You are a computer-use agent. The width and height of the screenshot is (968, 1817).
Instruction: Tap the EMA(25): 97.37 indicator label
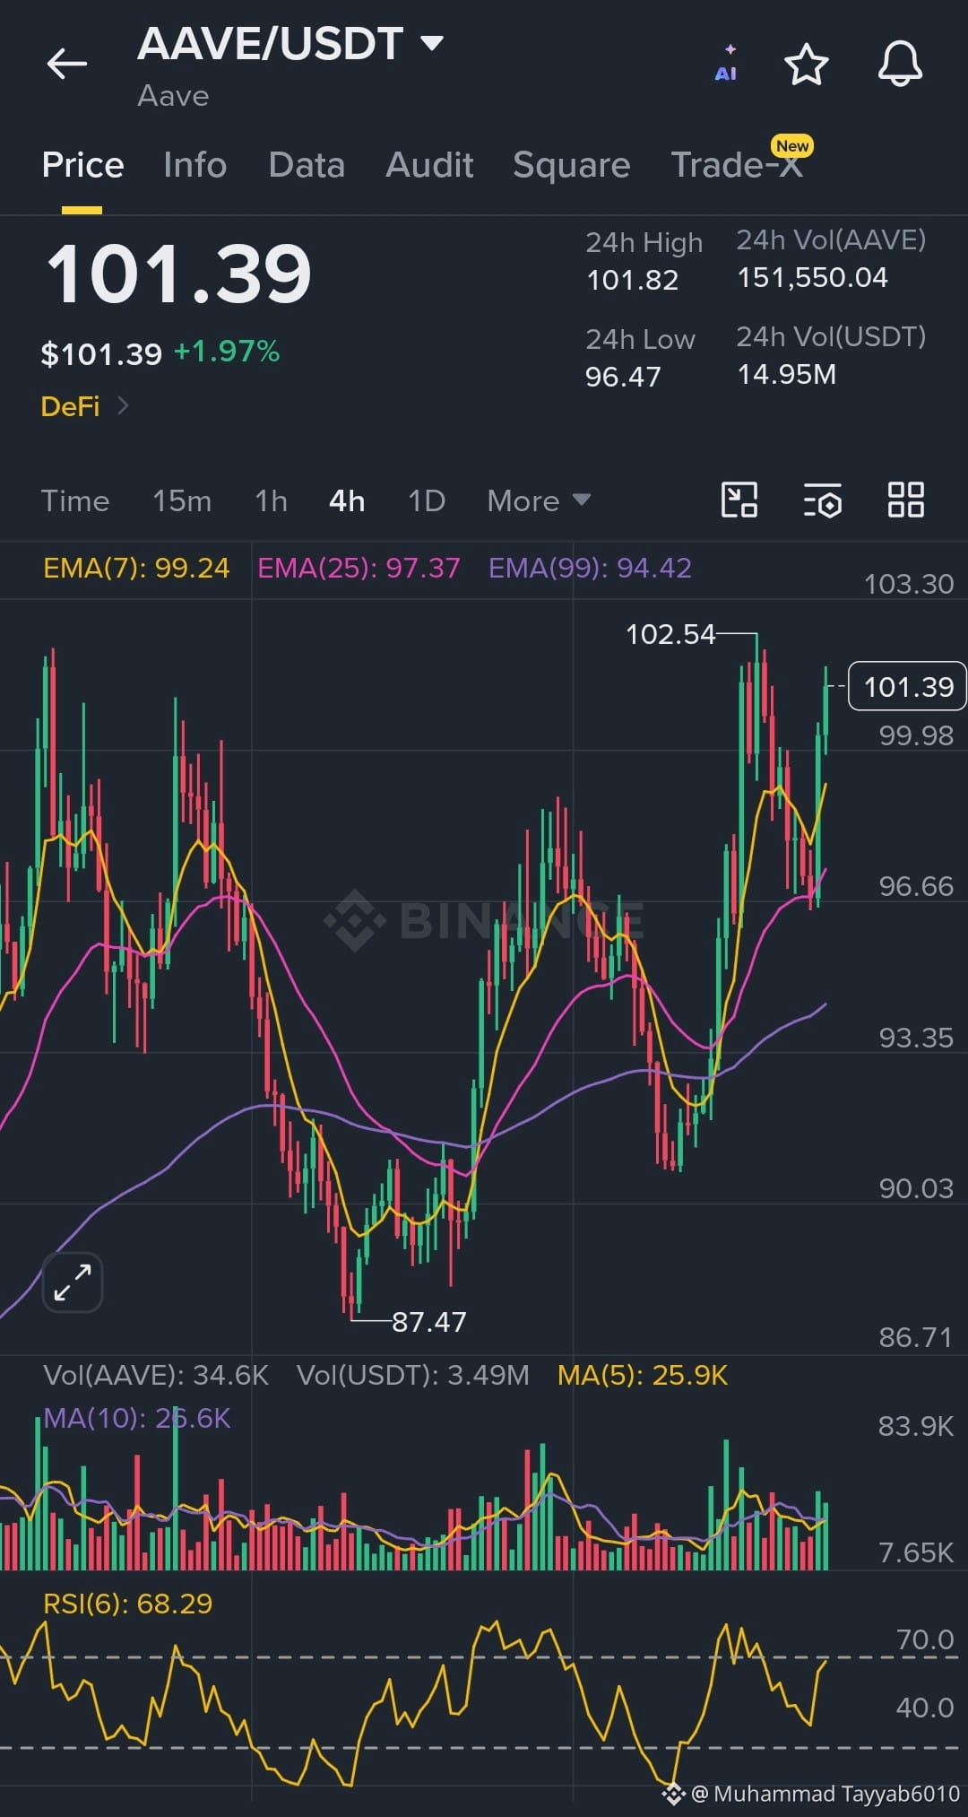(359, 568)
